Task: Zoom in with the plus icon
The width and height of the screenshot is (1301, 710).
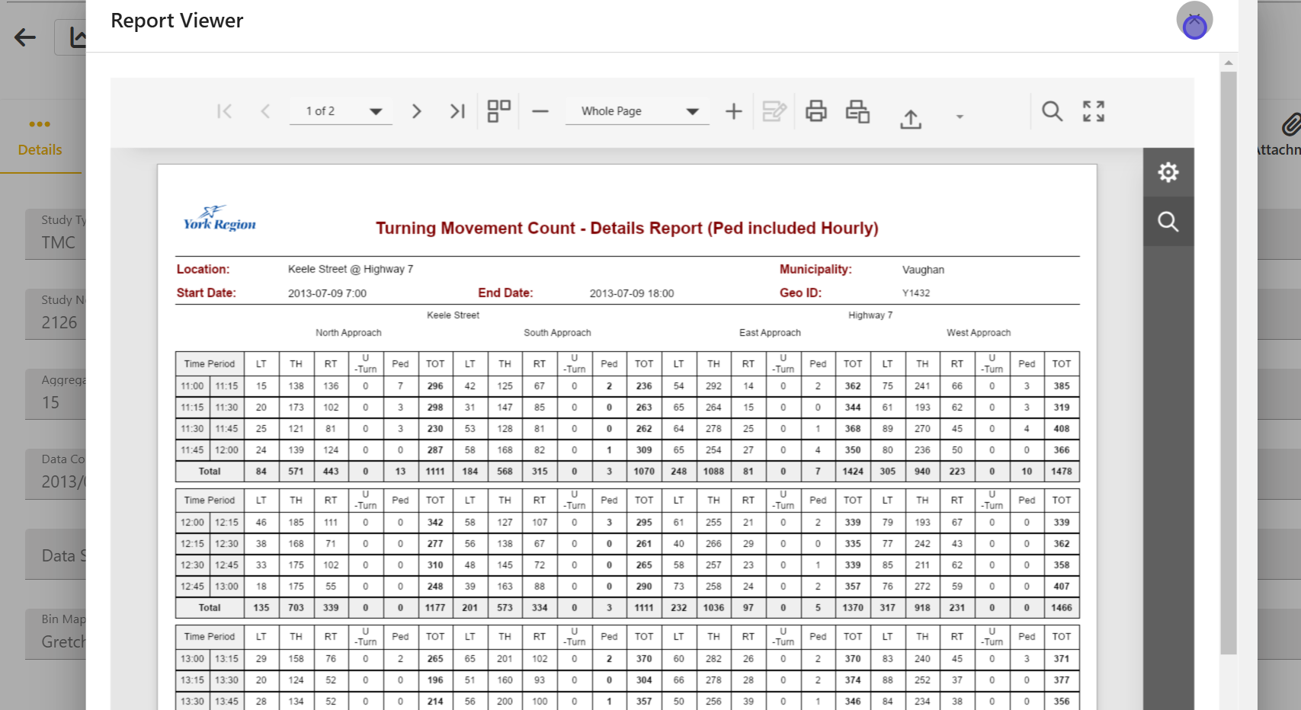Action: pyautogui.click(x=733, y=111)
